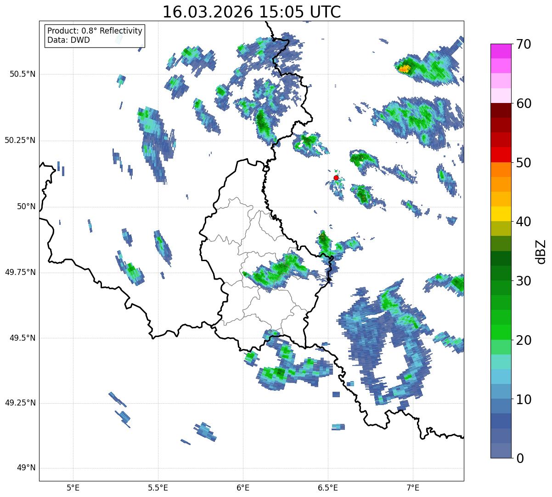
Task: Click the 5.5°E longitude label
Action: [158, 487]
